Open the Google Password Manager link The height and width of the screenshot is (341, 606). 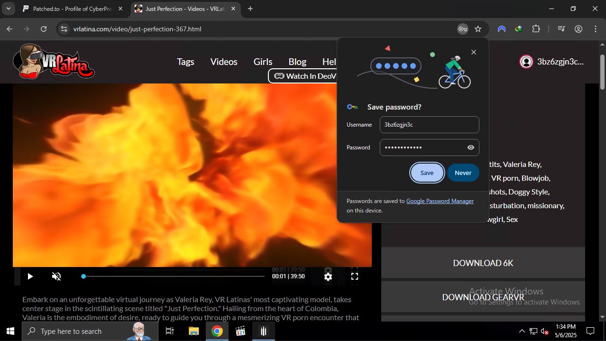440,201
